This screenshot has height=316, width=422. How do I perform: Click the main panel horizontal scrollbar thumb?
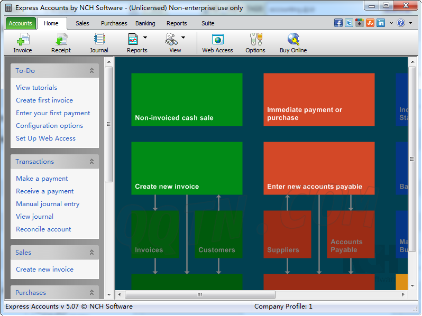click(x=199, y=294)
